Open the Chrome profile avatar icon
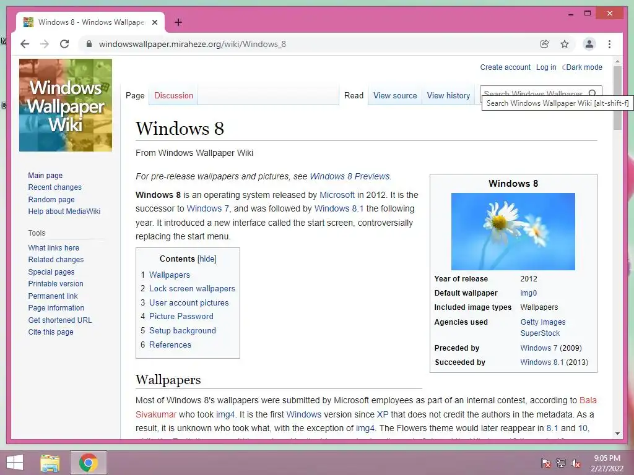This screenshot has height=475, width=634. click(589, 44)
